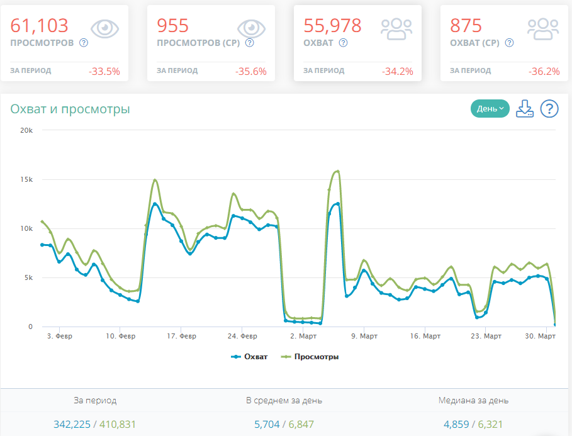Click the 342,225 period reach total
Viewport: 572px width, 436px height.
coord(72,424)
